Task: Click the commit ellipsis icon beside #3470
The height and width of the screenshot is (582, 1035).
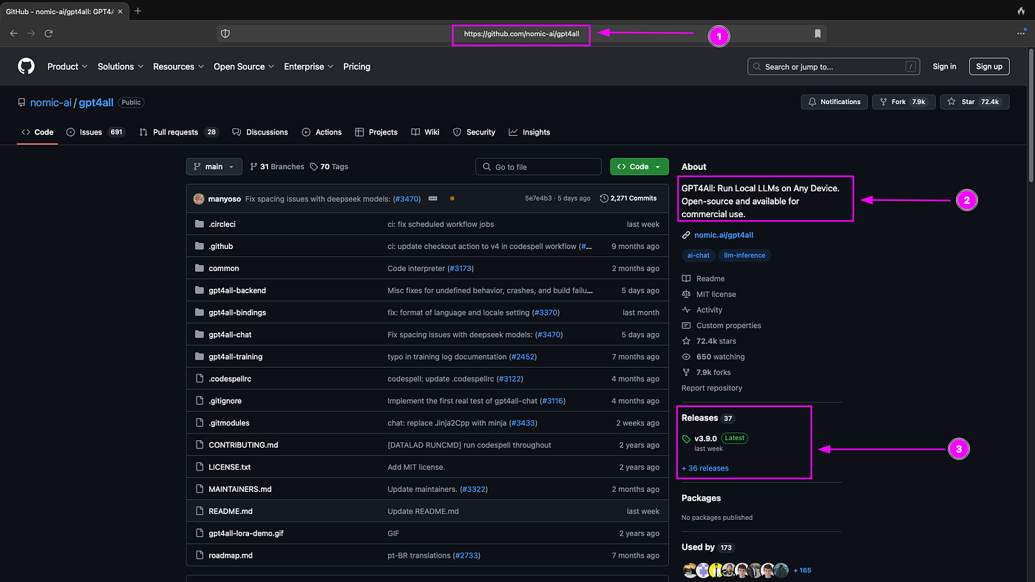Action: [x=432, y=198]
